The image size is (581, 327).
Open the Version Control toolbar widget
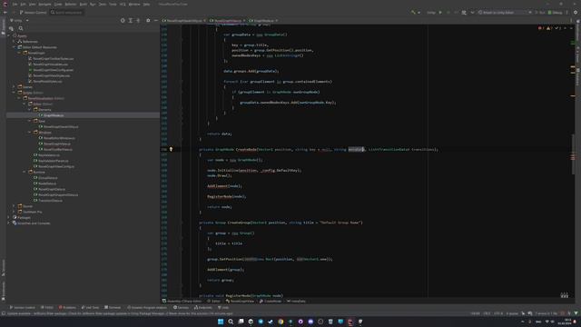coord(33,12)
